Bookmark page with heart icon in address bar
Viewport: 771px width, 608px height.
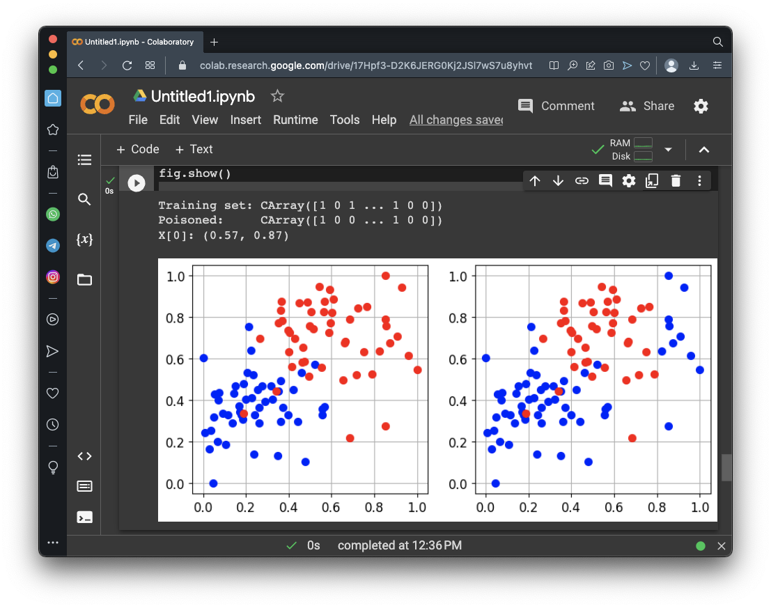tap(645, 65)
